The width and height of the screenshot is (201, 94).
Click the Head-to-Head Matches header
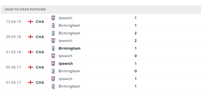click(25, 9)
